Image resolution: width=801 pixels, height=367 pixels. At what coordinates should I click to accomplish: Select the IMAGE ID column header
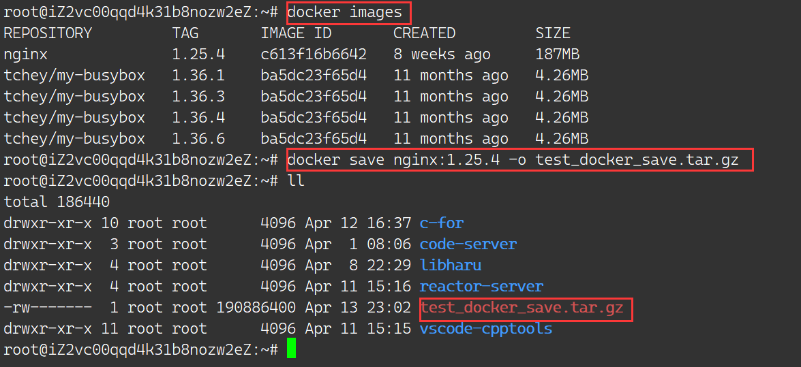(x=297, y=33)
